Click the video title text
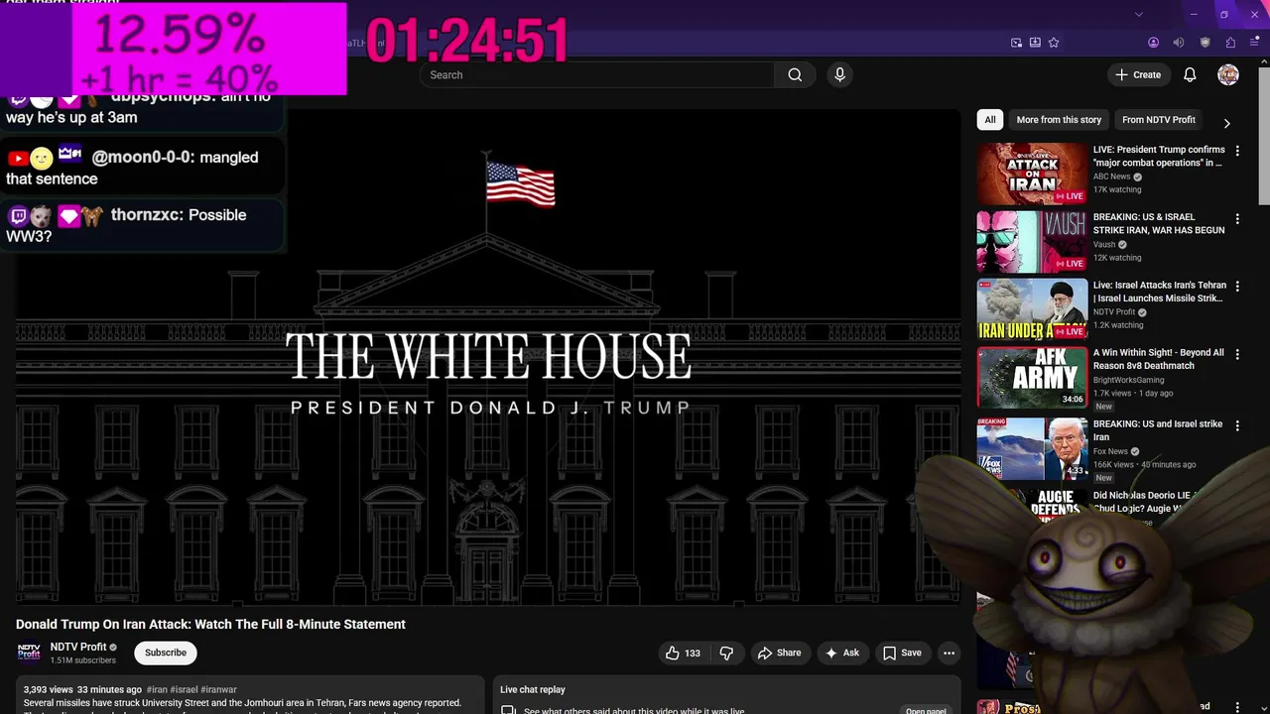The image size is (1270, 714). [x=210, y=624]
